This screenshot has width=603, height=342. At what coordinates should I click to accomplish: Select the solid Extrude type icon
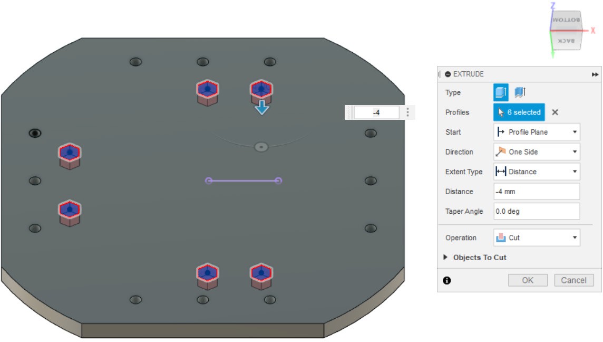[501, 92]
